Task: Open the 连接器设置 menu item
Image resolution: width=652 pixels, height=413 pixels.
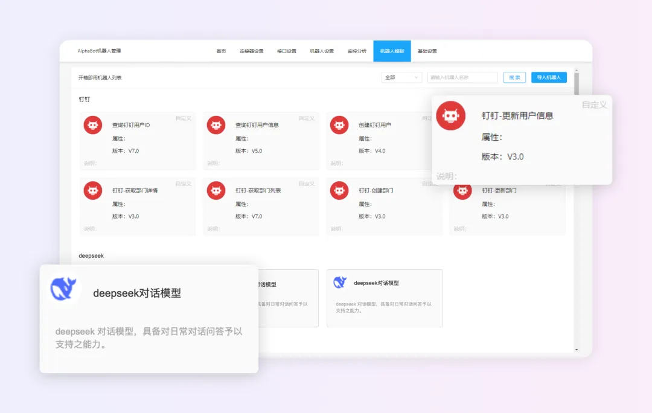Action: [x=251, y=51]
